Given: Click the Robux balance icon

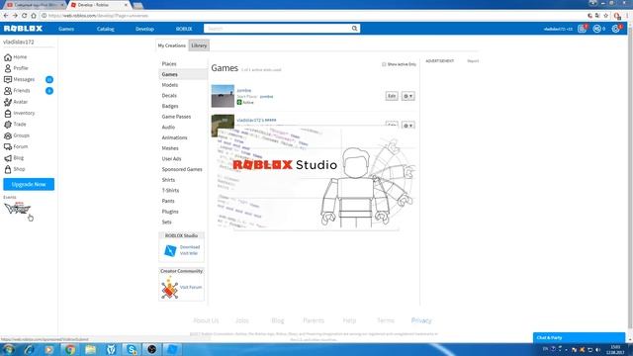Looking at the screenshot, I should (x=596, y=29).
